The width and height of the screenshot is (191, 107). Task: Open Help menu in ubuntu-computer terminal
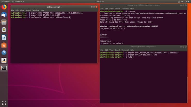(132, 50)
